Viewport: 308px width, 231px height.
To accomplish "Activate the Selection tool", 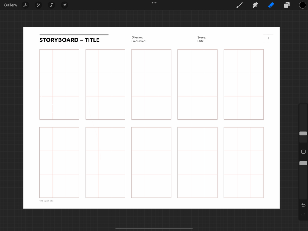I will [51, 5].
